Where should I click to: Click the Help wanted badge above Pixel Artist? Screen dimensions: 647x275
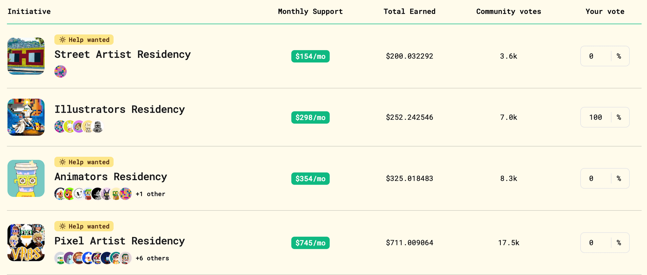coord(84,226)
